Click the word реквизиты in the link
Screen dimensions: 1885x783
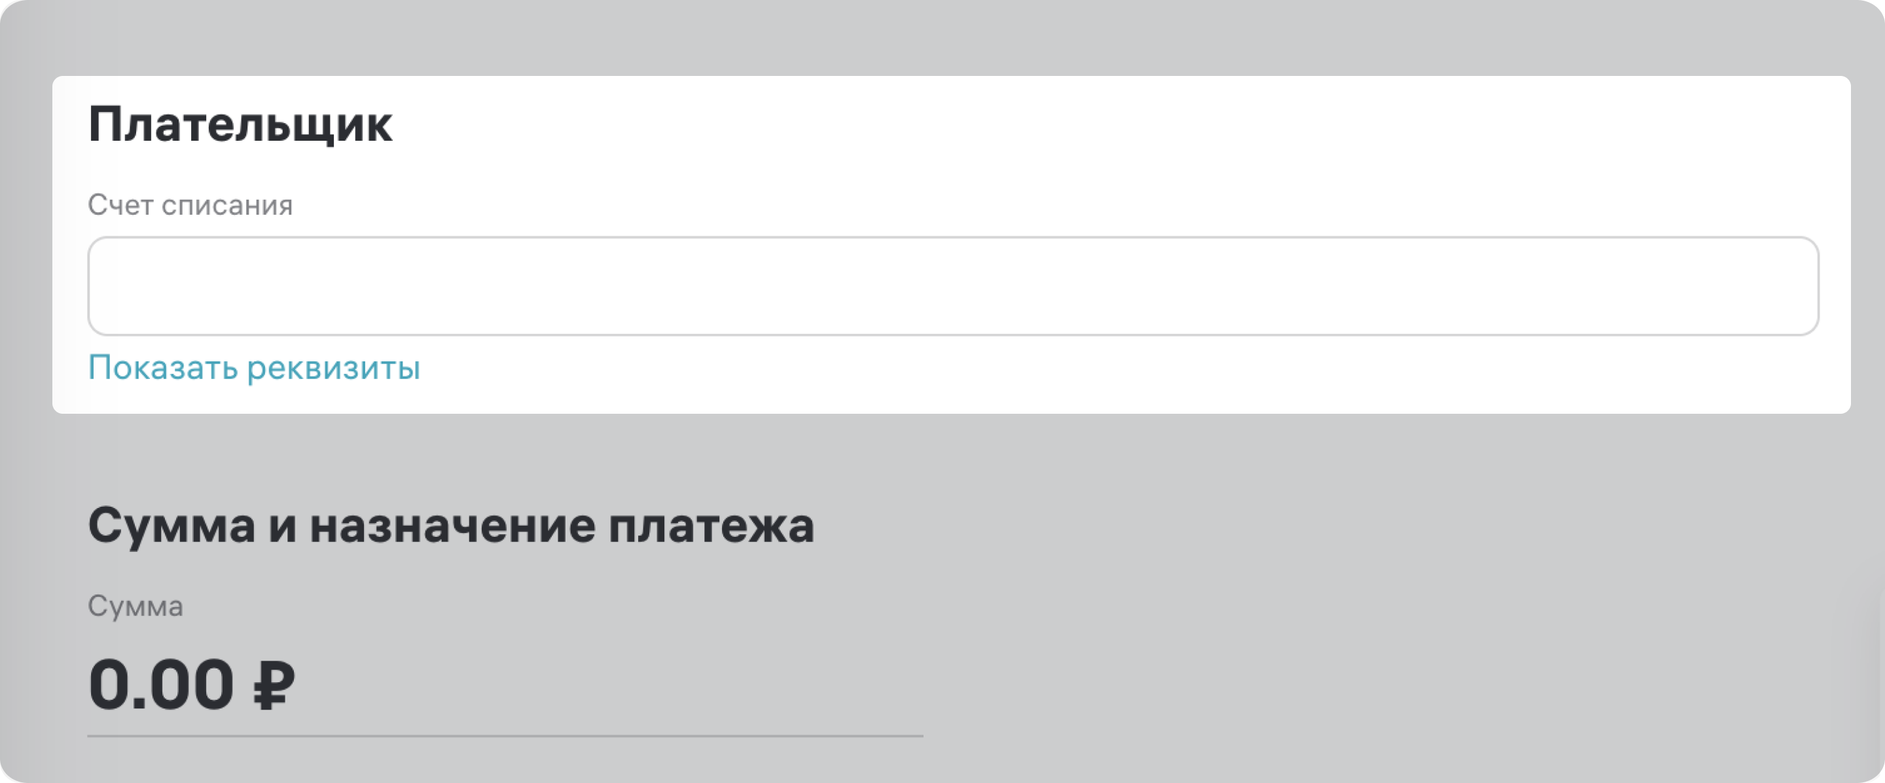[x=334, y=367]
